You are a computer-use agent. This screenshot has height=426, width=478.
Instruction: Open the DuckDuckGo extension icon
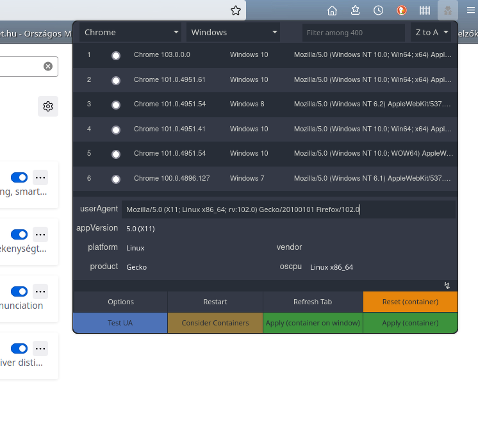pyautogui.click(x=402, y=11)
